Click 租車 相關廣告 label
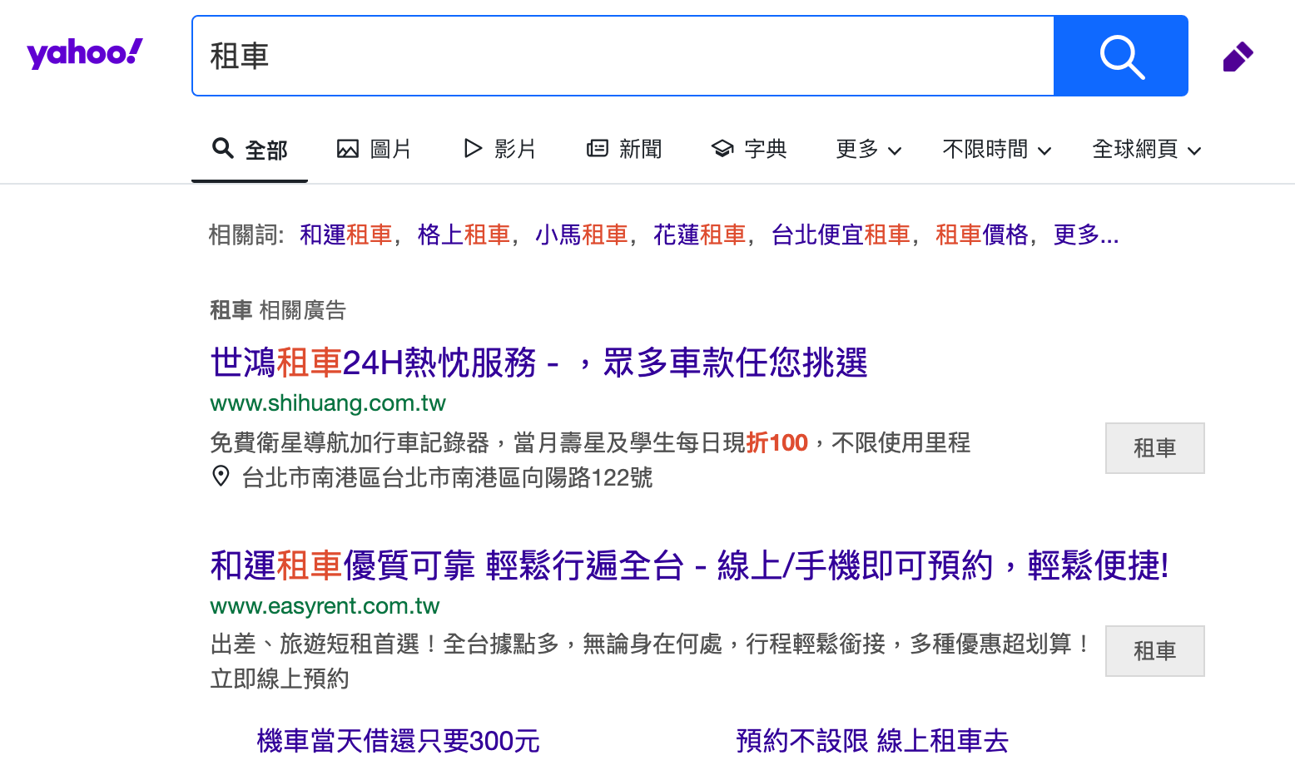1295x765 pixels. (x=278, y=311)
